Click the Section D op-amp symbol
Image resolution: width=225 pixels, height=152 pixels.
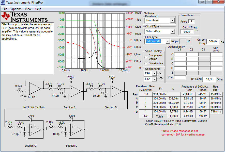tap(77, 130)
